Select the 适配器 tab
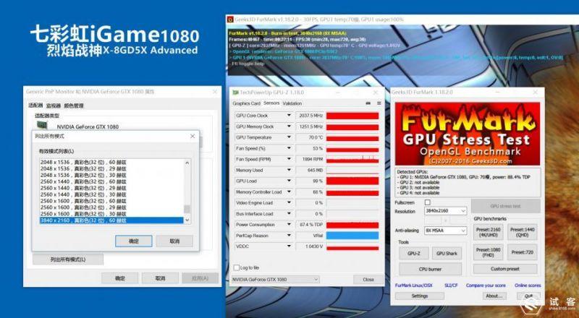 pos(35,106)
